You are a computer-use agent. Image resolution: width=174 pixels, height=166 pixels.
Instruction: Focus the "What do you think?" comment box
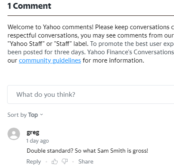click(x=91, y=94)
